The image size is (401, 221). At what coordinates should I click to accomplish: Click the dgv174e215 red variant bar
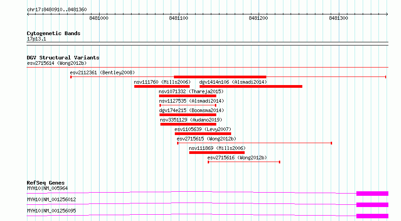pos(188,115)
